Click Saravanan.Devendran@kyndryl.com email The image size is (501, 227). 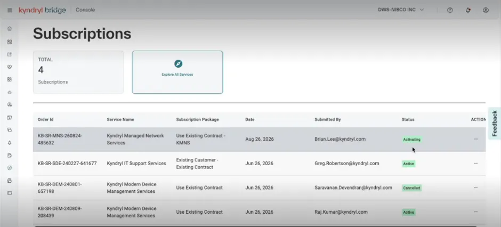point(353,188)
